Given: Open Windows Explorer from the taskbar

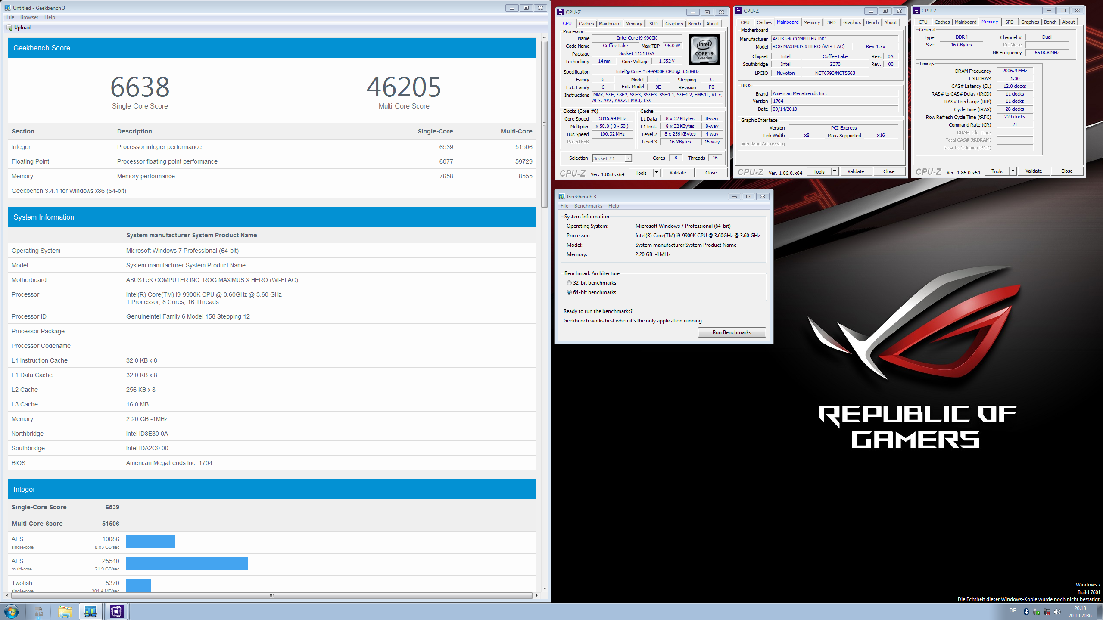Looking at the screenshot, I should [x=65, y=611].
